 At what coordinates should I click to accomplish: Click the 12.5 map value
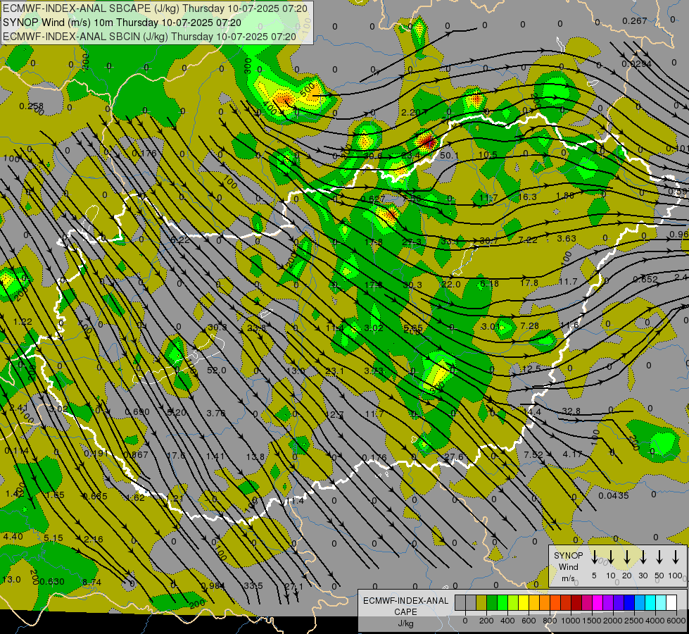[x=531, y=368]
